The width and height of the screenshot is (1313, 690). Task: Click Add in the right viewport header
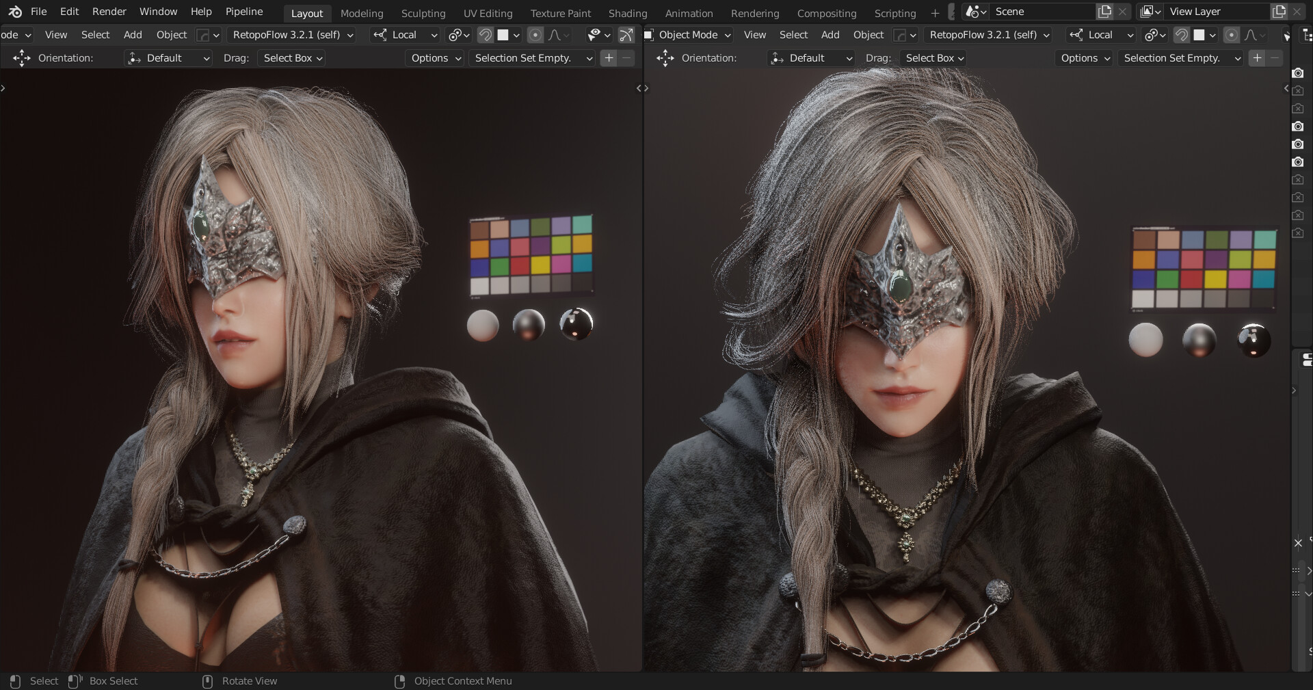tap(830, 35)
